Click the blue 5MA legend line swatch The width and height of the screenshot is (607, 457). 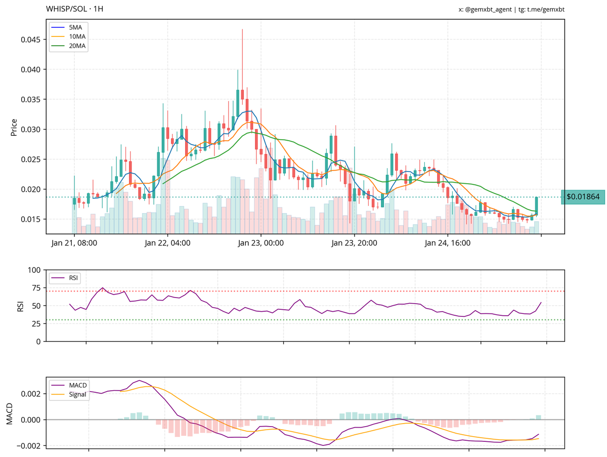[58, 27]
